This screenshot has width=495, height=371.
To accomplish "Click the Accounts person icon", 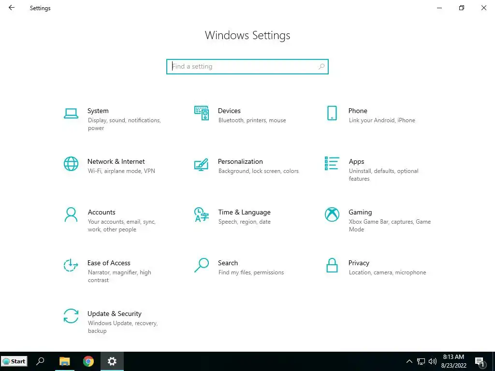I will [x=71, y=214].
